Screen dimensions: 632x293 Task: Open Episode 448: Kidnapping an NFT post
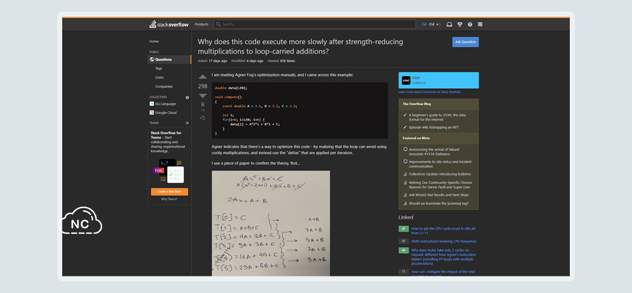[x=434, y=127]
